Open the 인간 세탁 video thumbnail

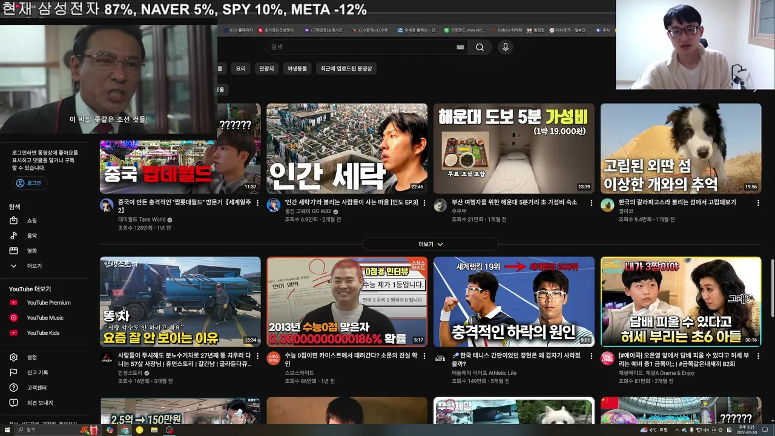pyautogui.click(x=347, y=148)
